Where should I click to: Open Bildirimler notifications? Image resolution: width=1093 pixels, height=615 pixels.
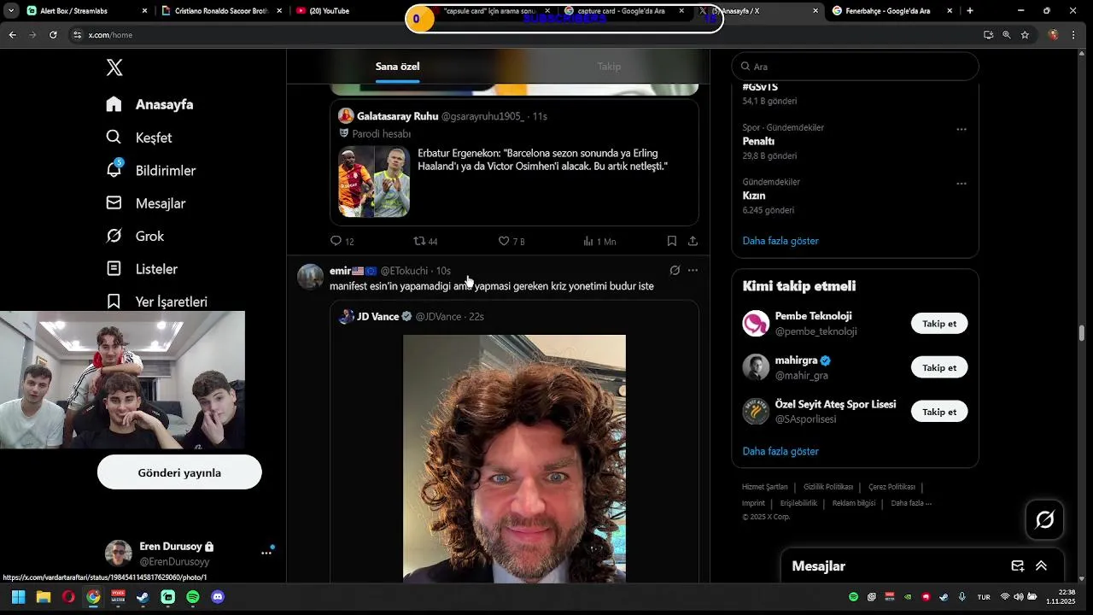coord(150,170)
